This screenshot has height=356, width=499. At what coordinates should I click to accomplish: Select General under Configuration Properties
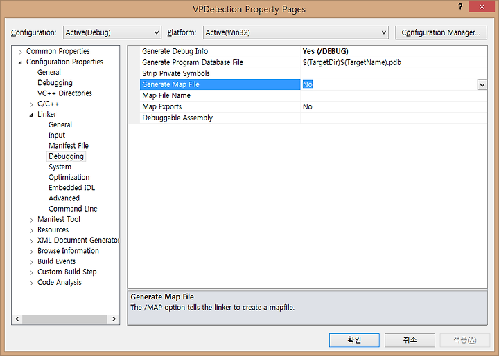tap(49, 72)
